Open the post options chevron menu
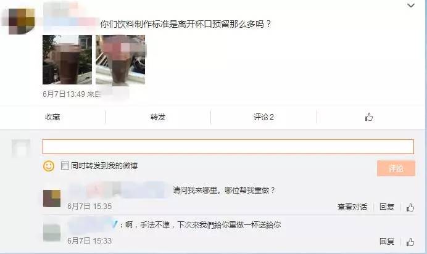 (411, 5)
